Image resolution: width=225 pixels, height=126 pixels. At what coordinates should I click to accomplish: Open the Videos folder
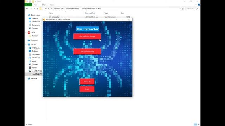pyautogui.click(x=34, y=68)
